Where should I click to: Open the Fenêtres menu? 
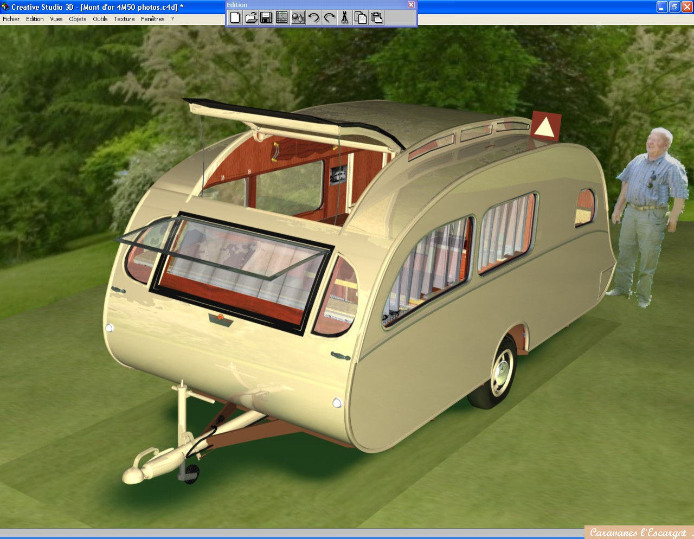153,19
